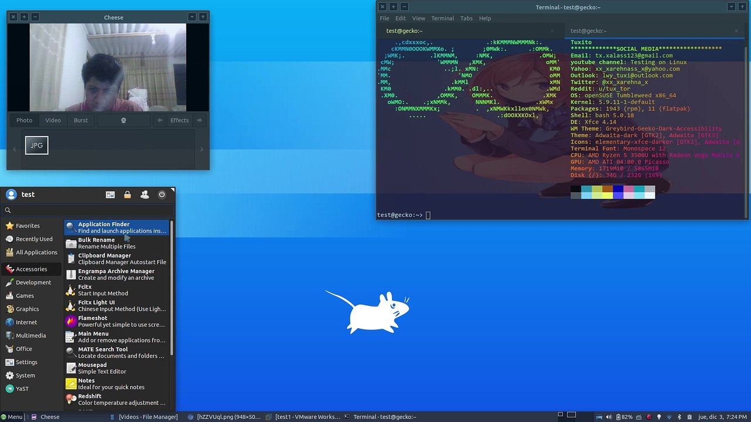
Task: Select the Multimedia category in the menu
Action: (x=31, y=336)
